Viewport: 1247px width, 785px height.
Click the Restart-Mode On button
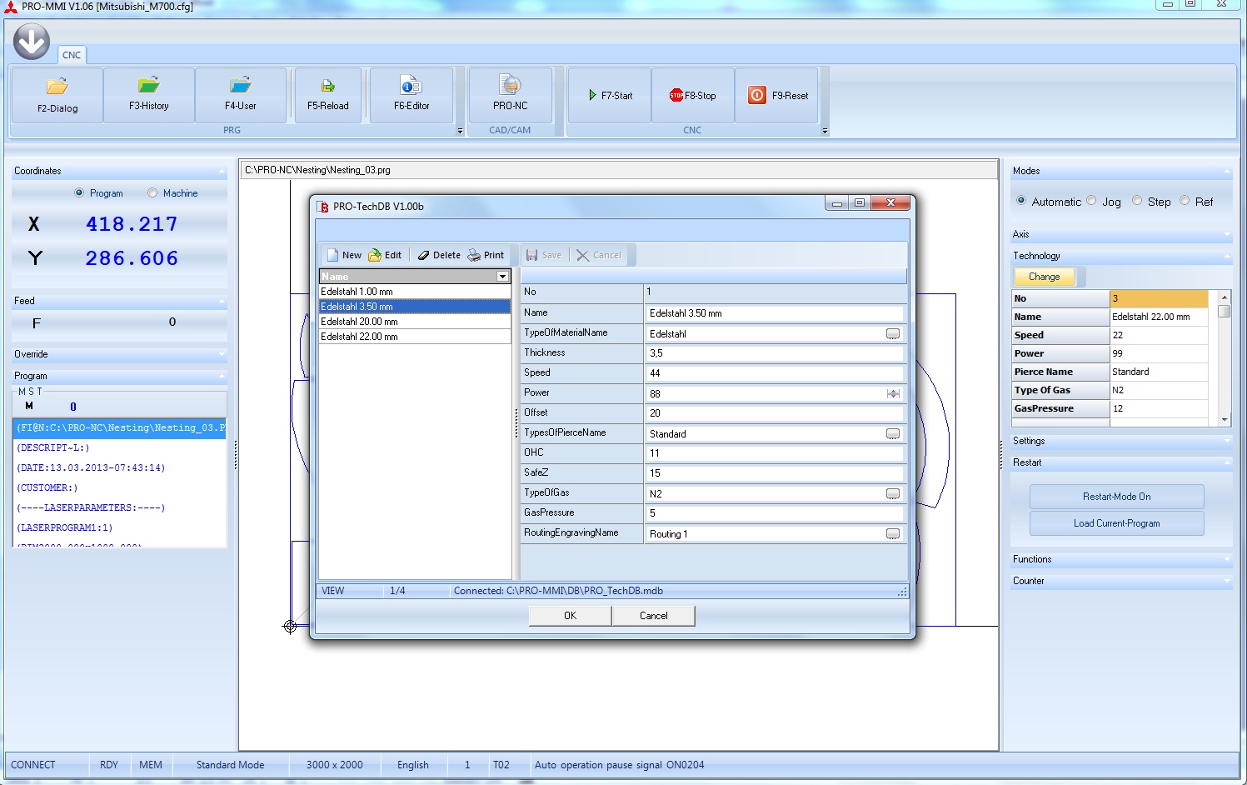click(1116, 497)
